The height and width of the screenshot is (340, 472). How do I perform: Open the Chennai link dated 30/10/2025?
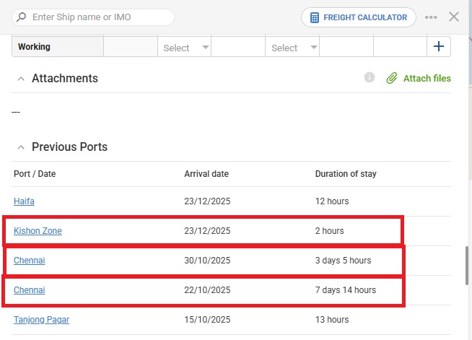(29, 261)
